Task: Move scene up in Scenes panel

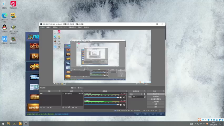Action: tap(48, 107)
